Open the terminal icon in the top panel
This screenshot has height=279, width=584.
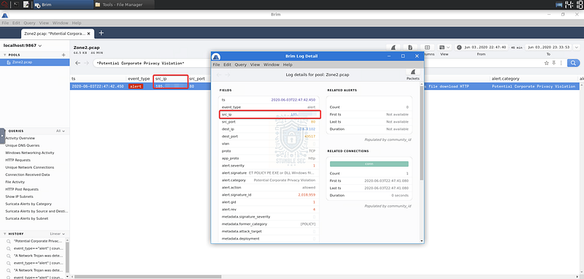click(x=15, y=4)
